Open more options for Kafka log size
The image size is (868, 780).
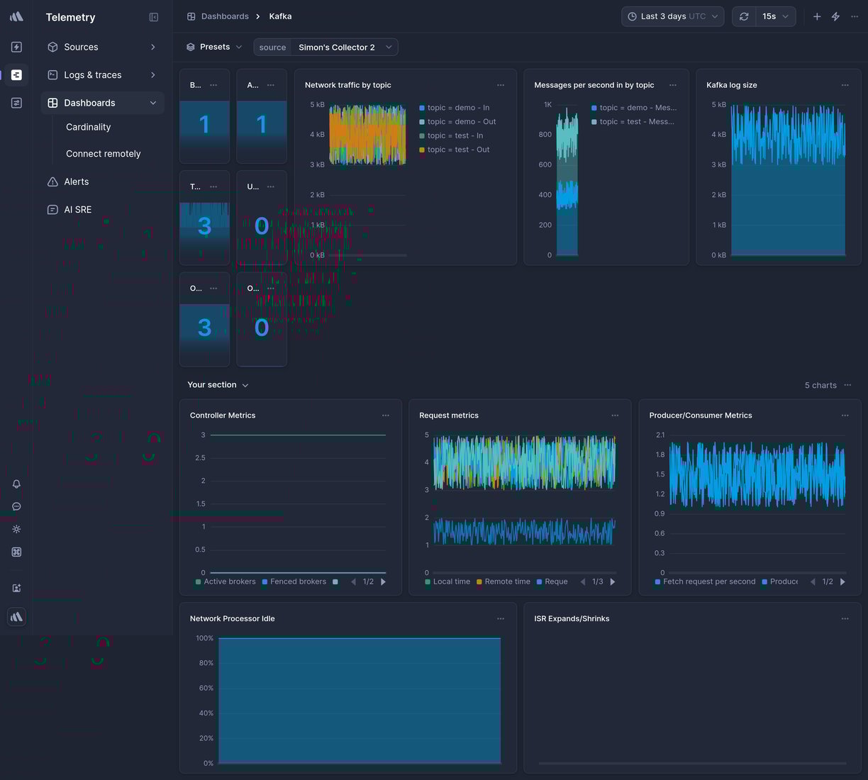point(845,85)
